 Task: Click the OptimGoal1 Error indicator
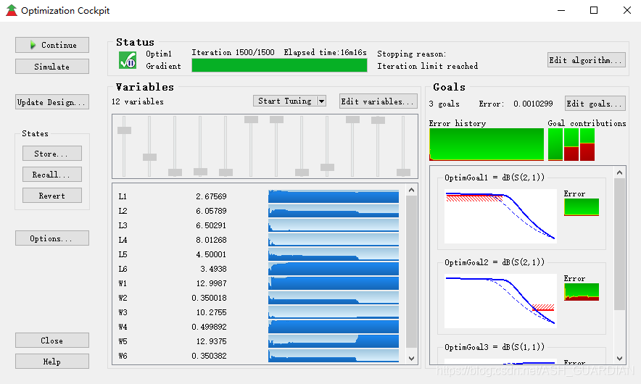tap(582, 206)
